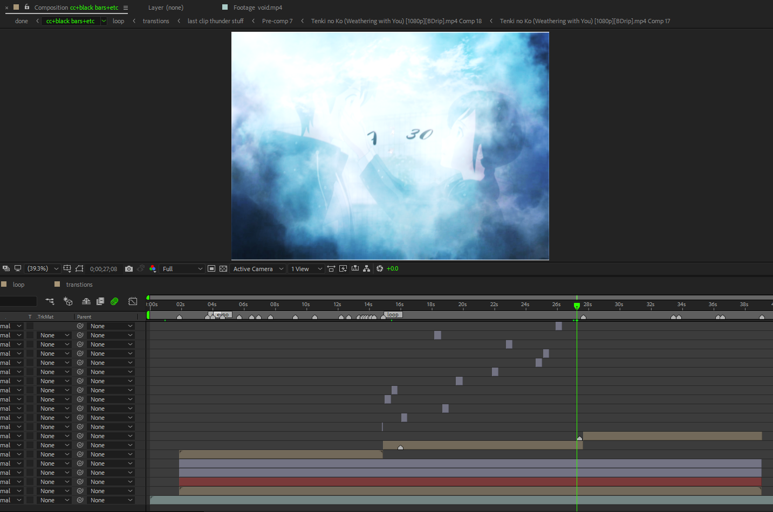The width and height of the screenshot is (773, 512).
Task: Click the reset exposure icon
Action: [380, 269]
